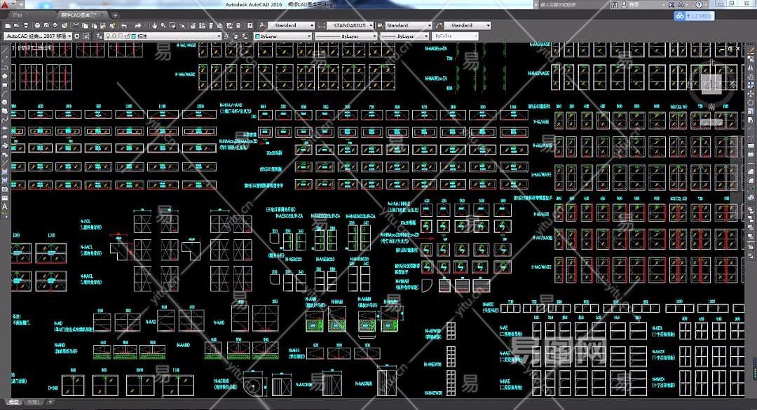Select the Multiline Text 'A' tool
The width and height of the screenshot is (757, 410).
coord(5,206)
